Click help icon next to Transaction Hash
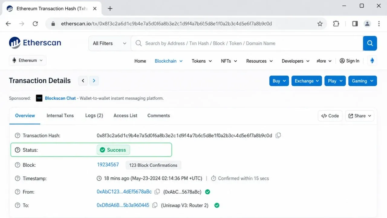Screen dimensions: 387x218 tap(18, 136)
